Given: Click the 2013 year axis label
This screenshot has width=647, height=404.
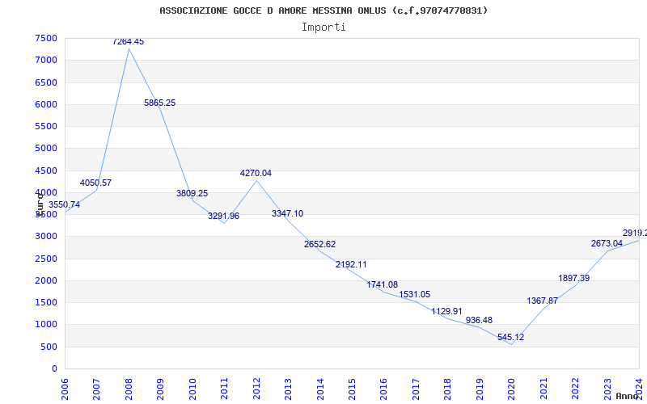Looking at the screenshot, I should [x=288, y=389].
